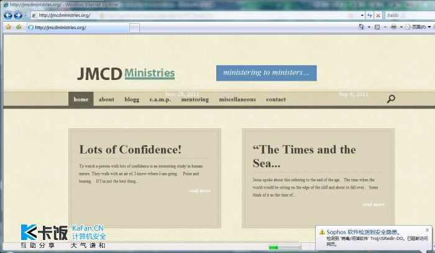Close the Sophos warning notification

coord(427,230)
